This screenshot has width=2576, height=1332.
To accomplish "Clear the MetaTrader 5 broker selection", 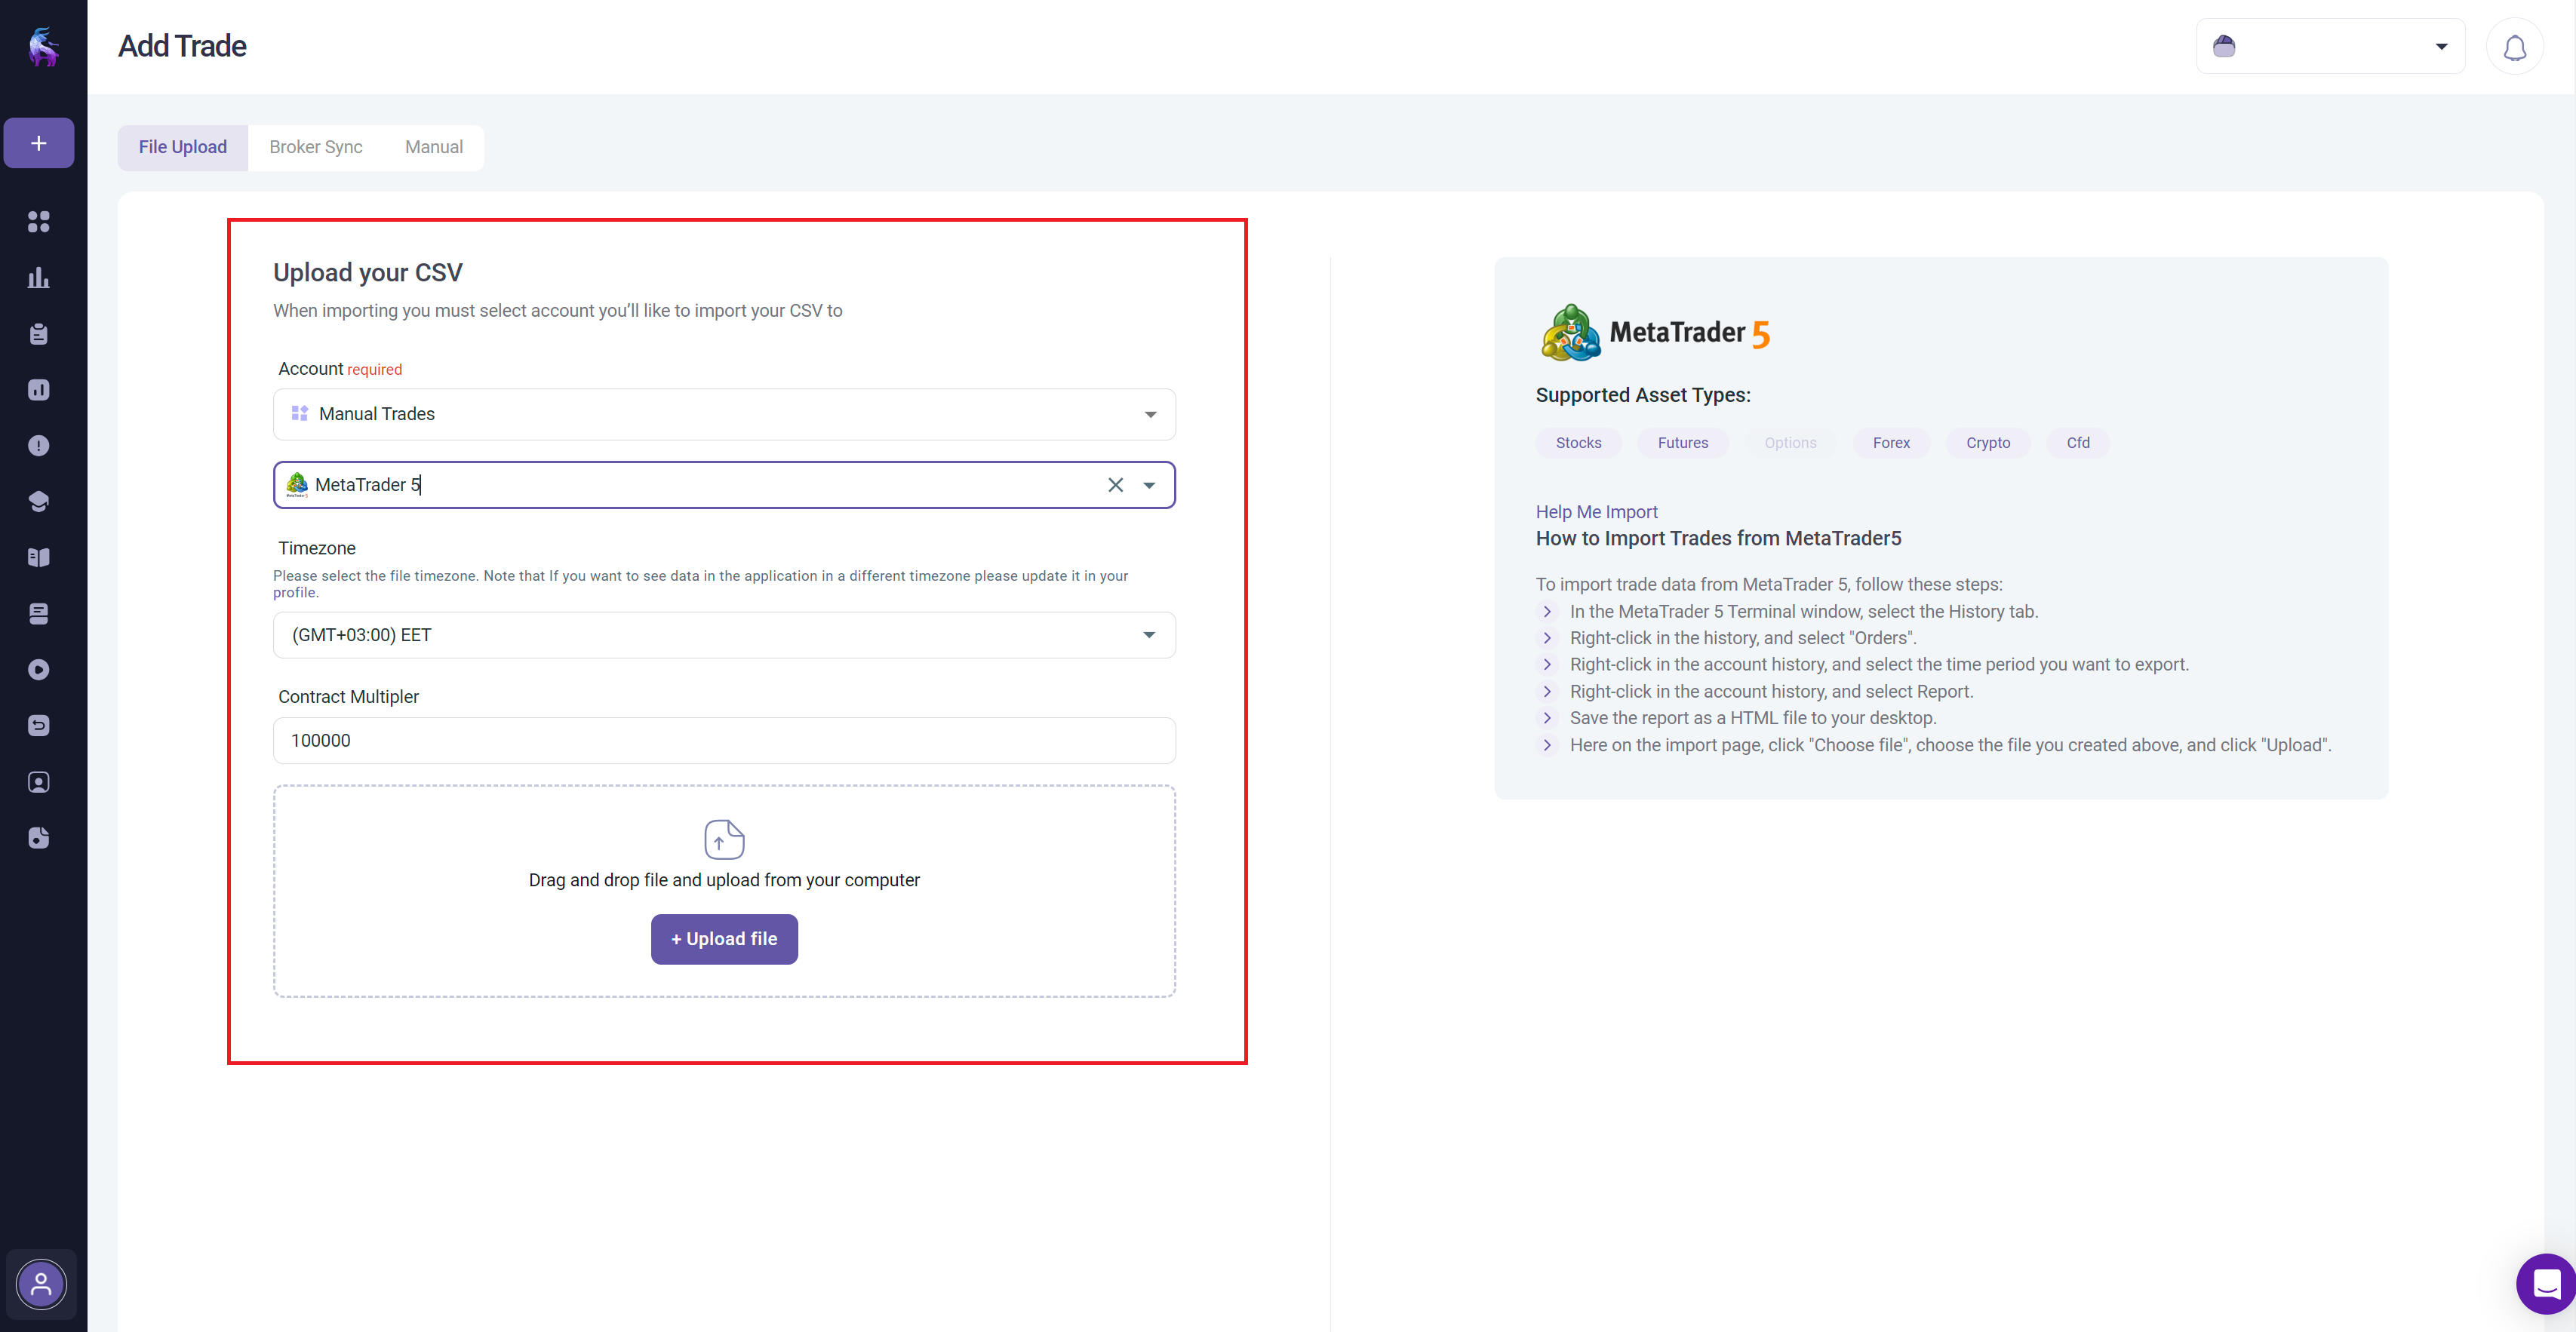I will click(1115, 485).
